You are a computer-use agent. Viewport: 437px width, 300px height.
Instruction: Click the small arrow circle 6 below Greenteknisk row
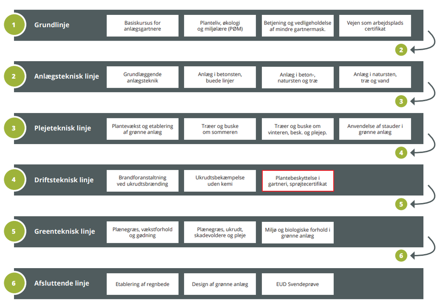(401, 255)
